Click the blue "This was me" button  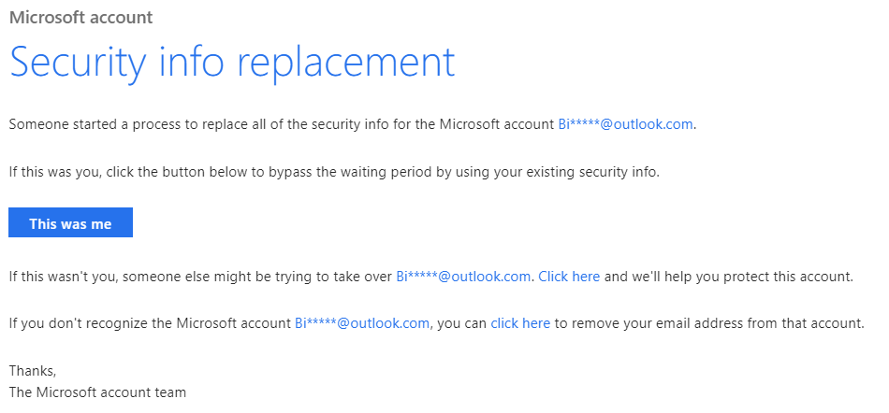pyautogui.click(x=70, y=223)
